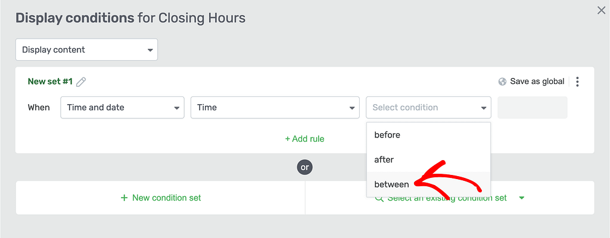Click the empty value field next to Select condition
Image resolution: width=610 pixels, height=238 pixels.
(532, 107)
